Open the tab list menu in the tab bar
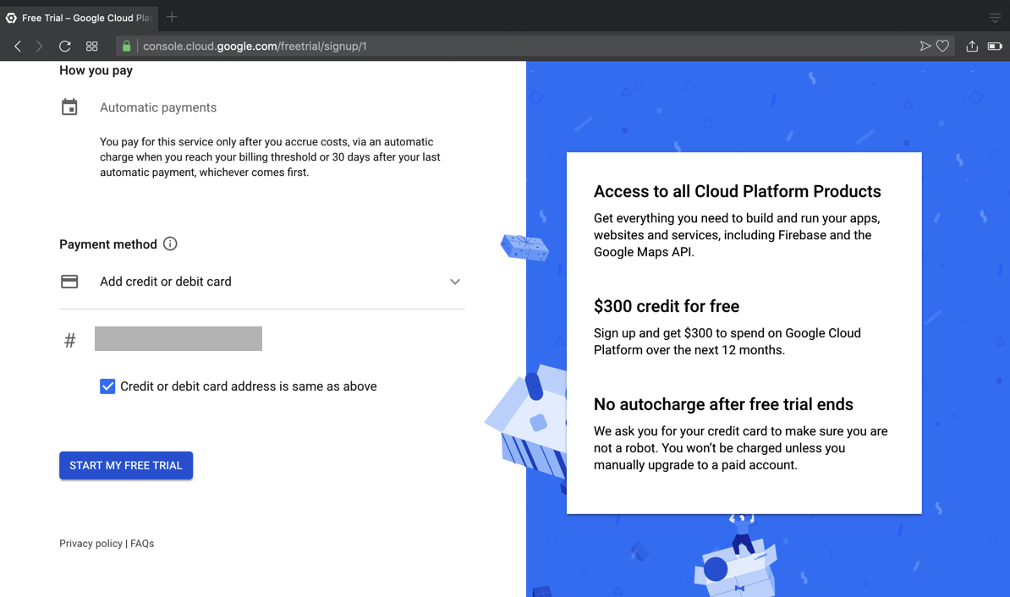Viewport: 1010px width, 597px height. (995, 18)
